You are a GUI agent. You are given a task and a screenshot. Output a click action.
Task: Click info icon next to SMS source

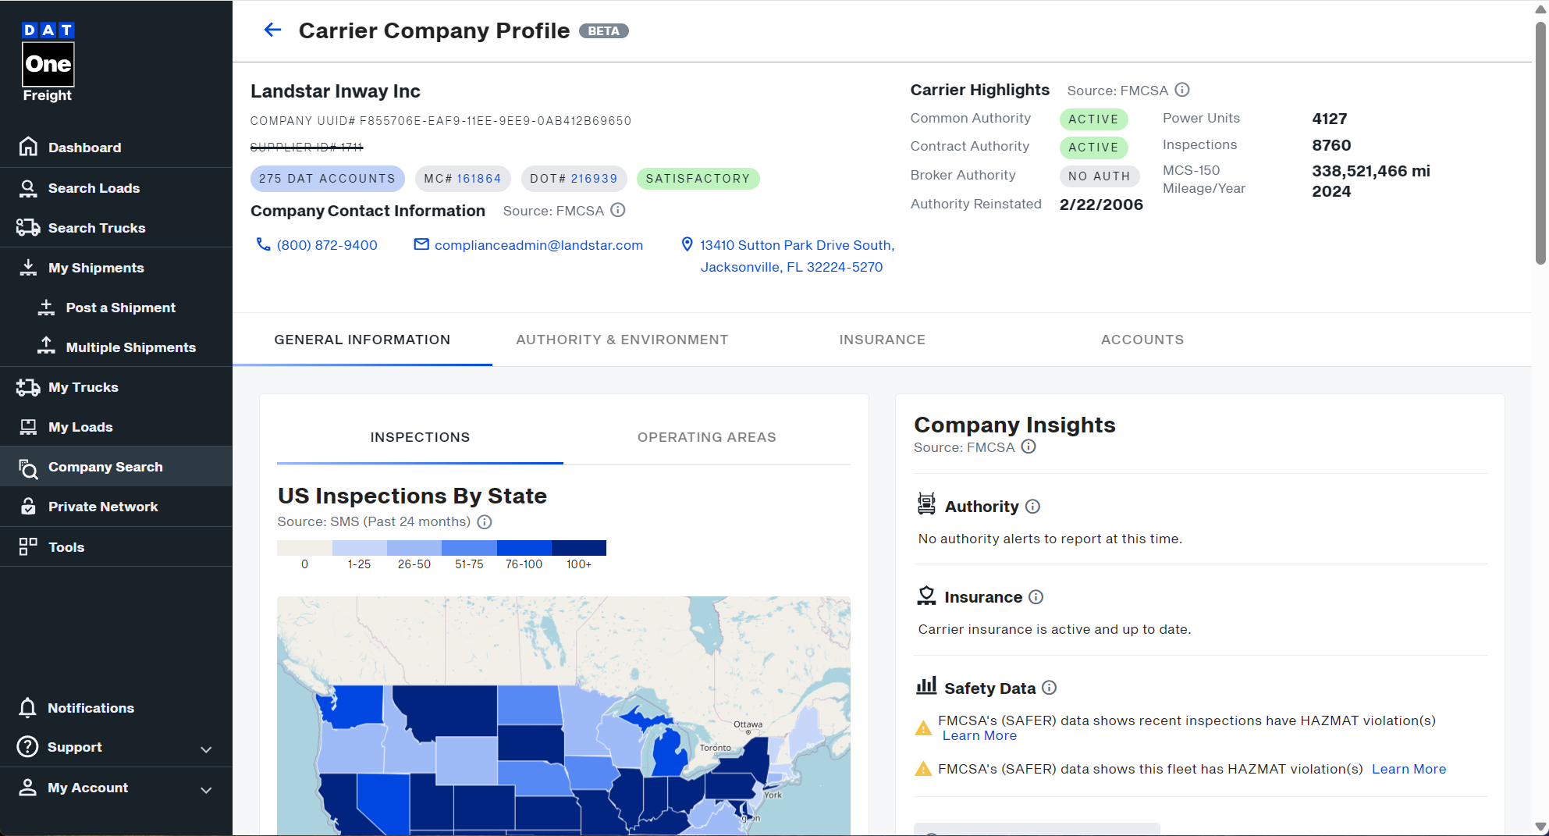485,522
